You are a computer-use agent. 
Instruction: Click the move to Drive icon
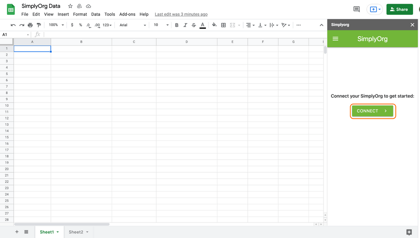point(79,6)
